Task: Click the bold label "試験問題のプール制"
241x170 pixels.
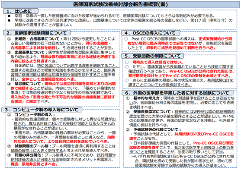Action: [32, 146]
